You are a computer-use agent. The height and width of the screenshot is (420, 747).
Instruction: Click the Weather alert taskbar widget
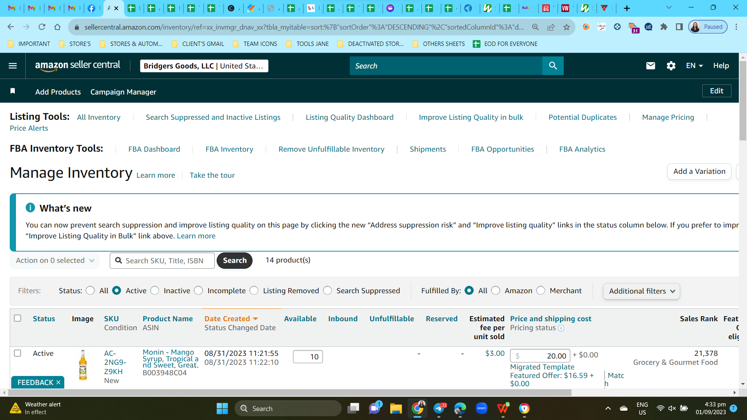pos(36,408)
